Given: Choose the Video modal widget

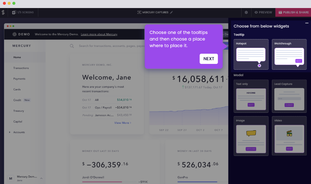Looking at the screenshot, I should tap(289, 136).
